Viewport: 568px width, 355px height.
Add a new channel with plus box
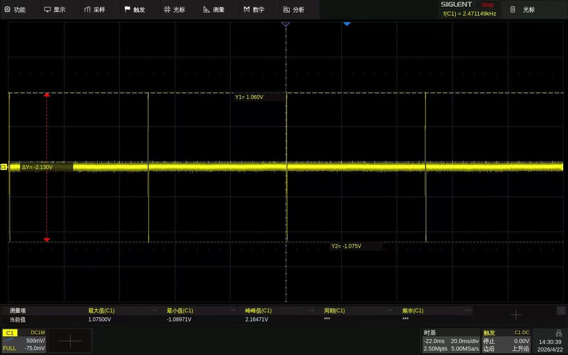tap(70, 340)
